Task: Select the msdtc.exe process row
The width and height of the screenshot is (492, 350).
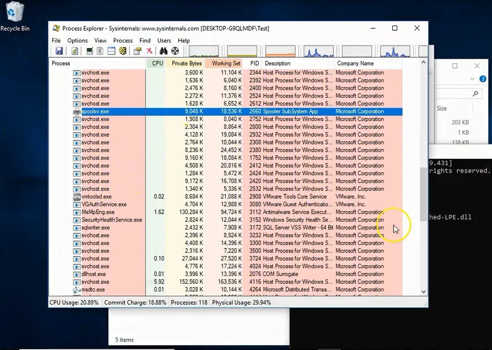Action: click(226, 290)
